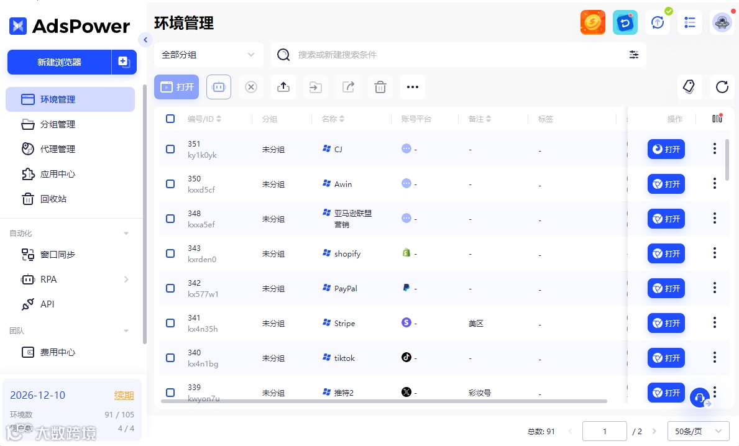Collapse the 自动化 section arrow
739x446 pixels.
(x=126, y=233)
